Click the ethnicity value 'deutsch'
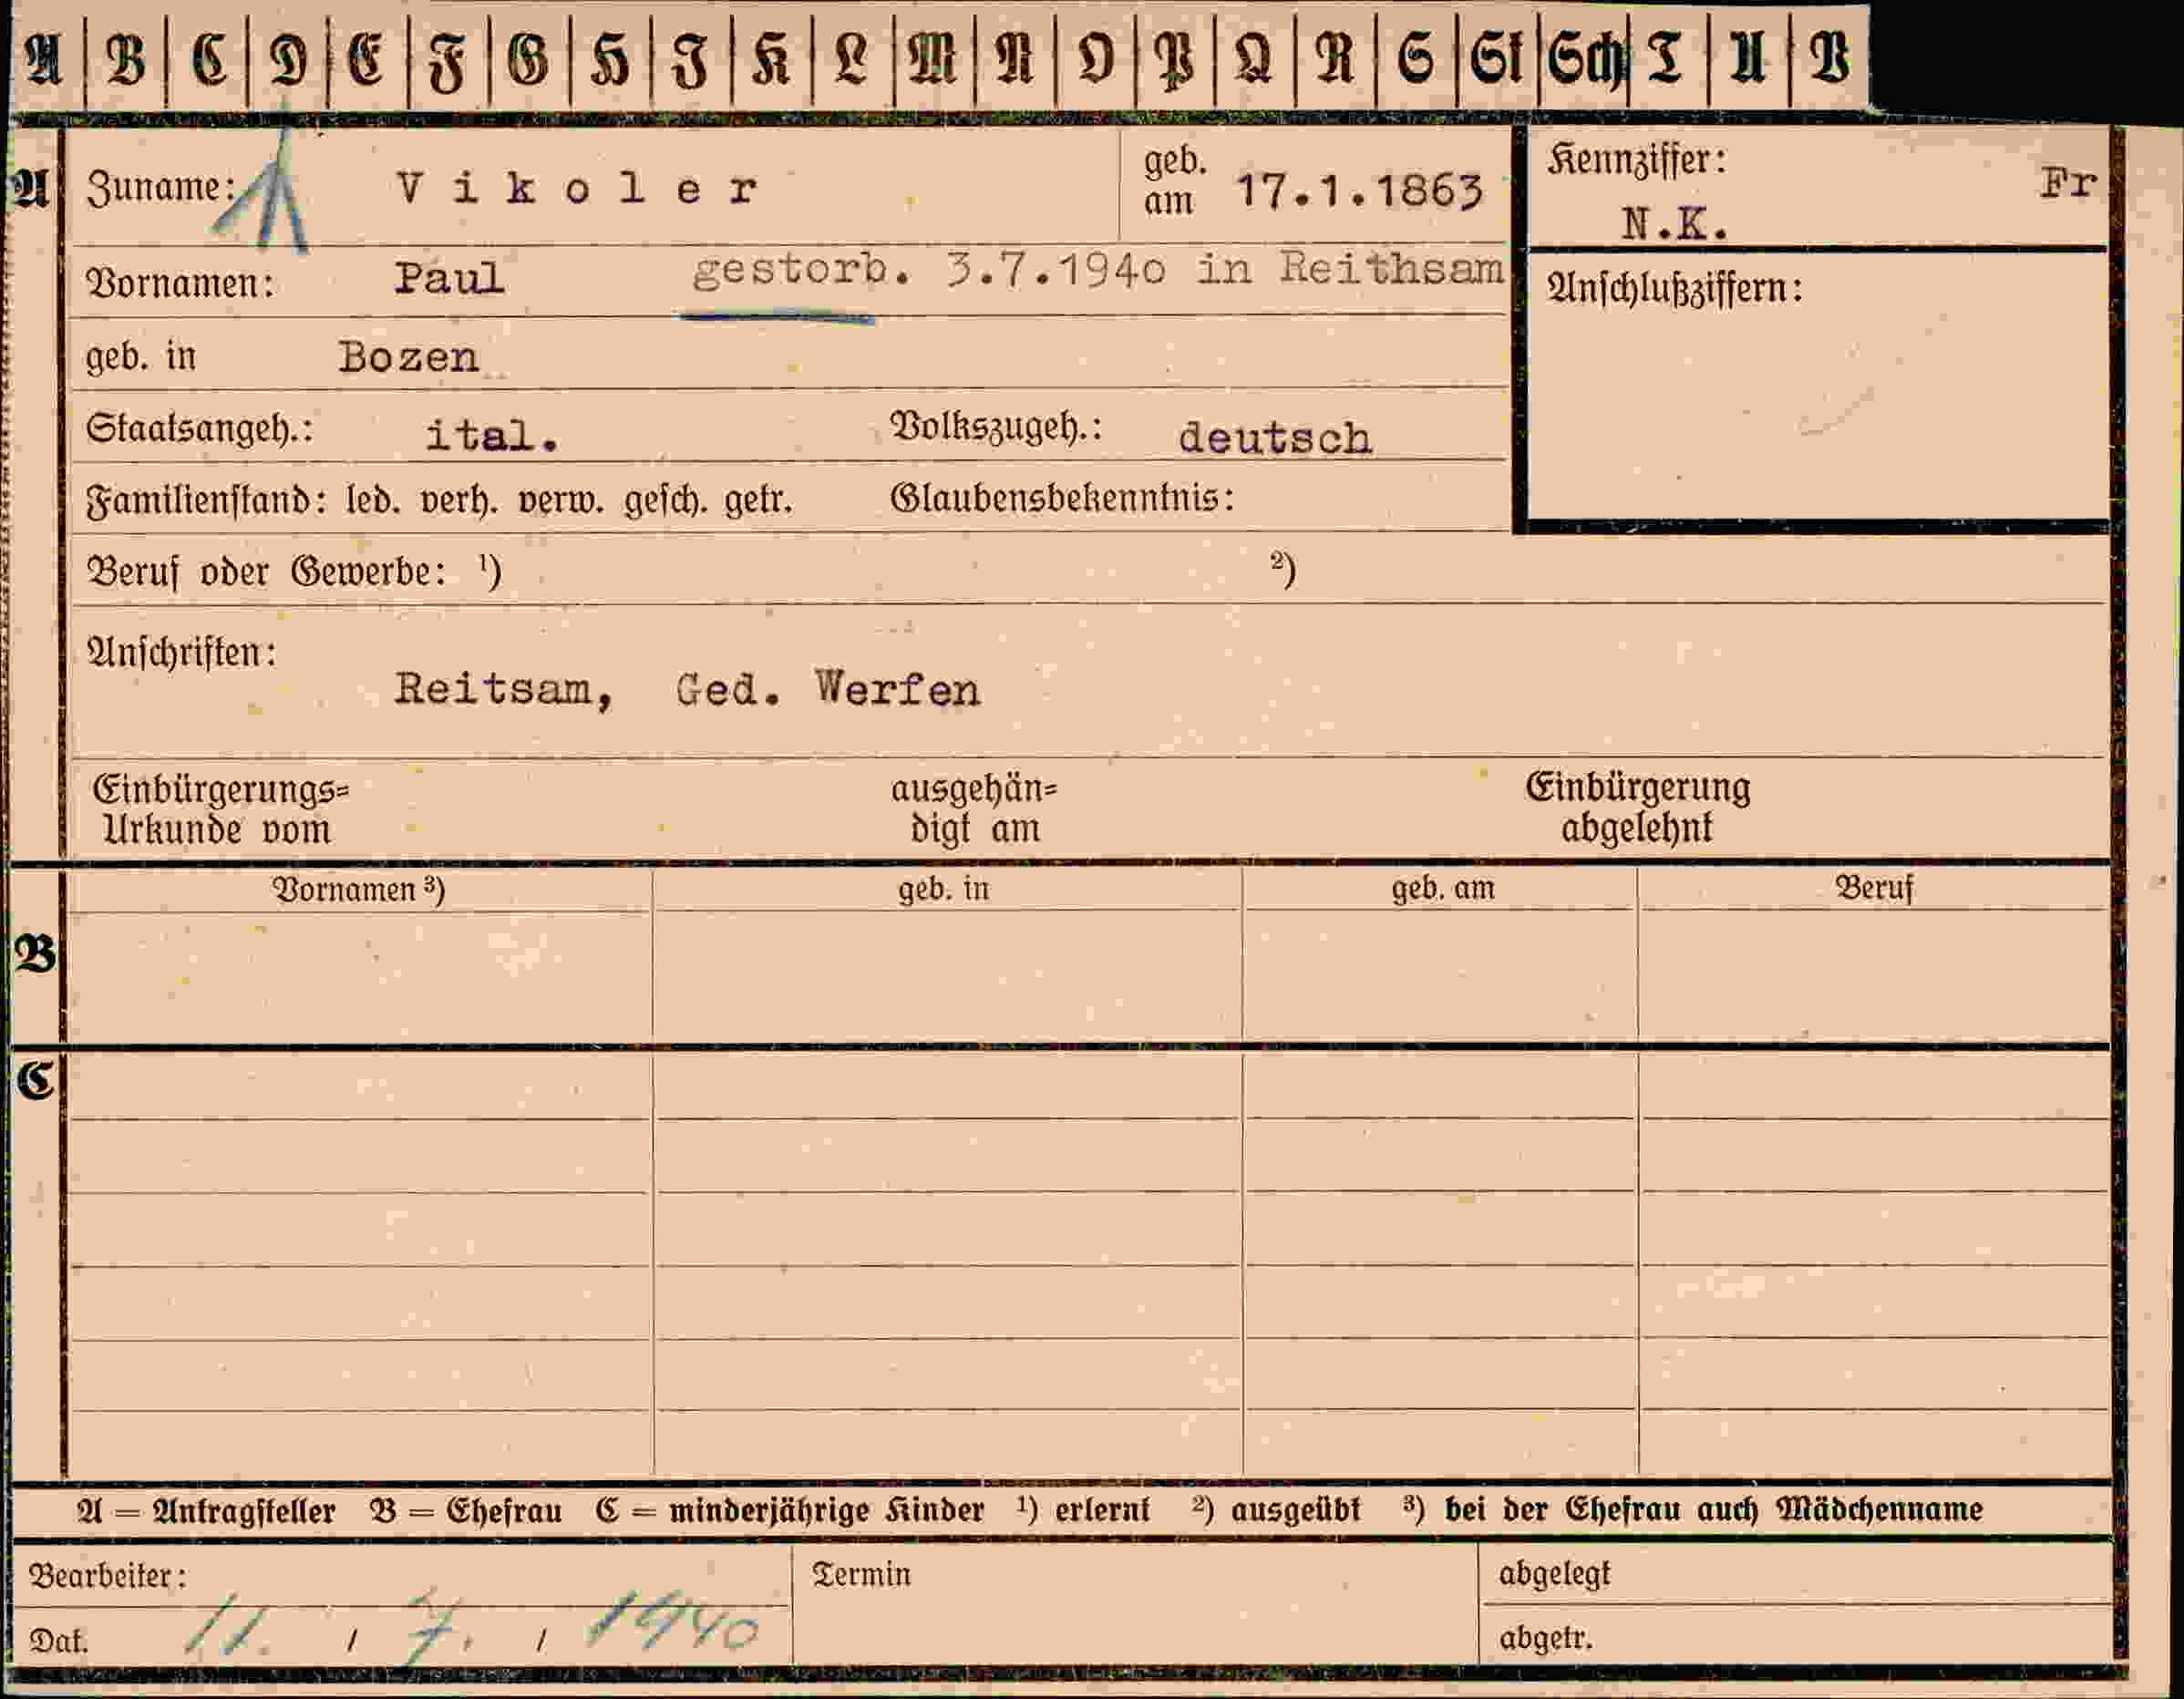This screenshot has height=1699, width=2184. coord(1275,438)
